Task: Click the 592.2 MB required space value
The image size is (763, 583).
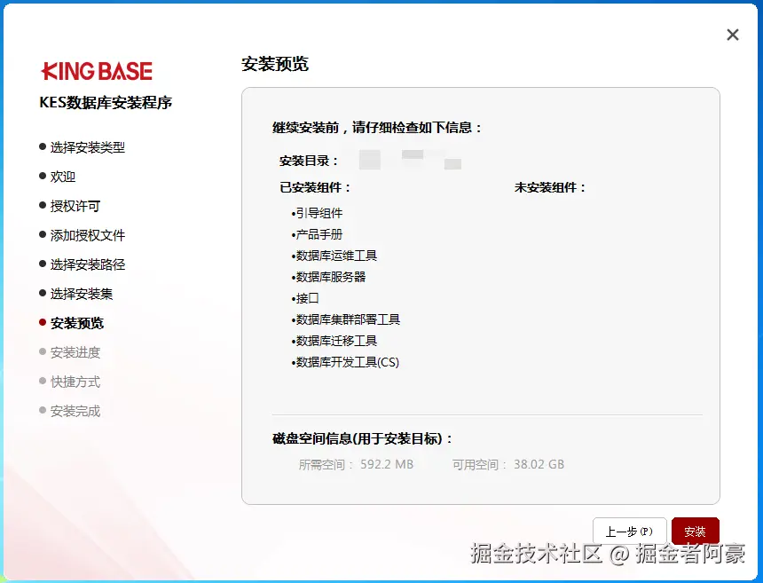Action: point(387,464)
